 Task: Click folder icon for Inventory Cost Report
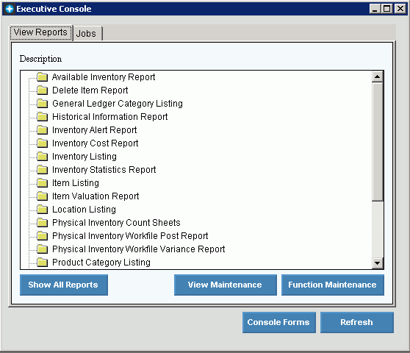tap(42, 143)
